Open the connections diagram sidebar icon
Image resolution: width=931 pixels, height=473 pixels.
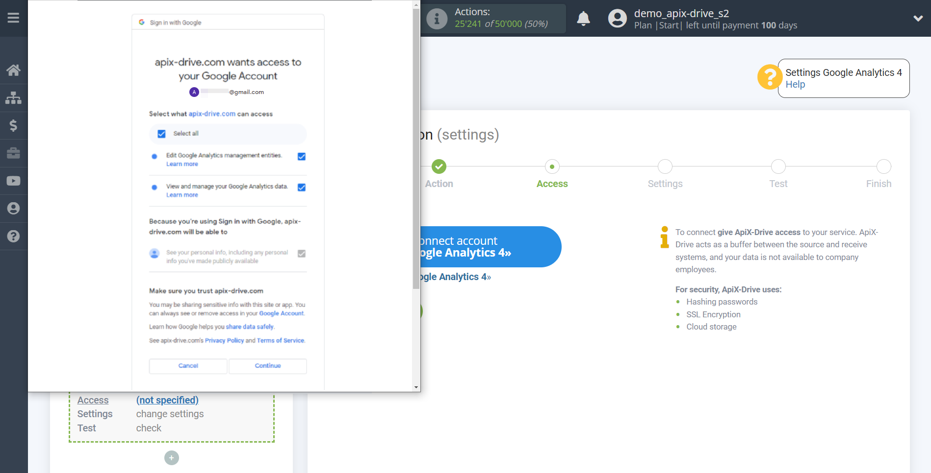(x=14, y=97)
